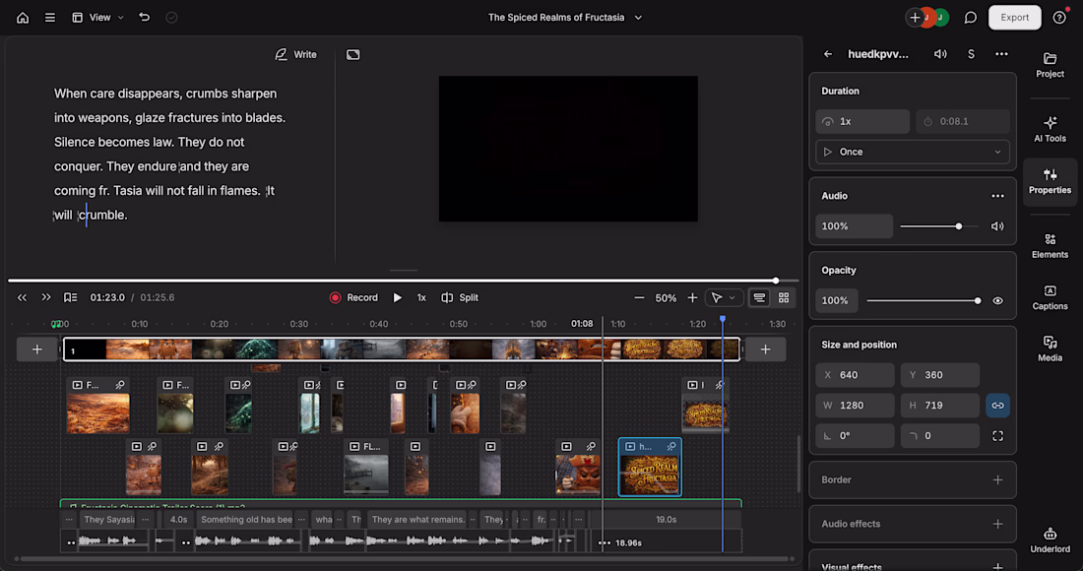
Task: Open the Captions sidebar panel
Action: pos(1050,296)
